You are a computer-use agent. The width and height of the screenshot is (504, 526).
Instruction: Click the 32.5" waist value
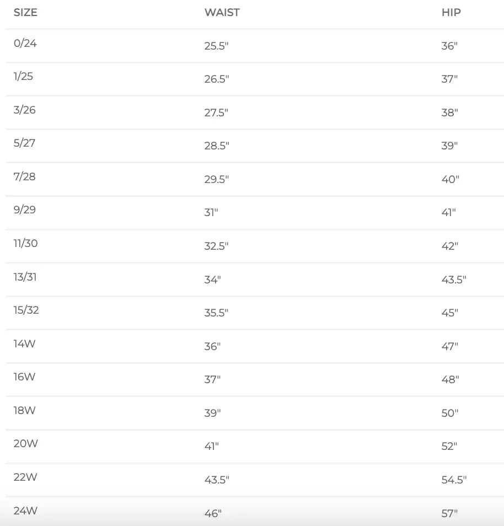pyautogui.click(x=216, y=246)
